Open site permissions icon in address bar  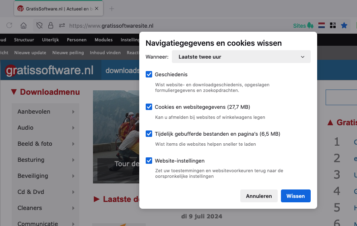(x=62, y=26)
